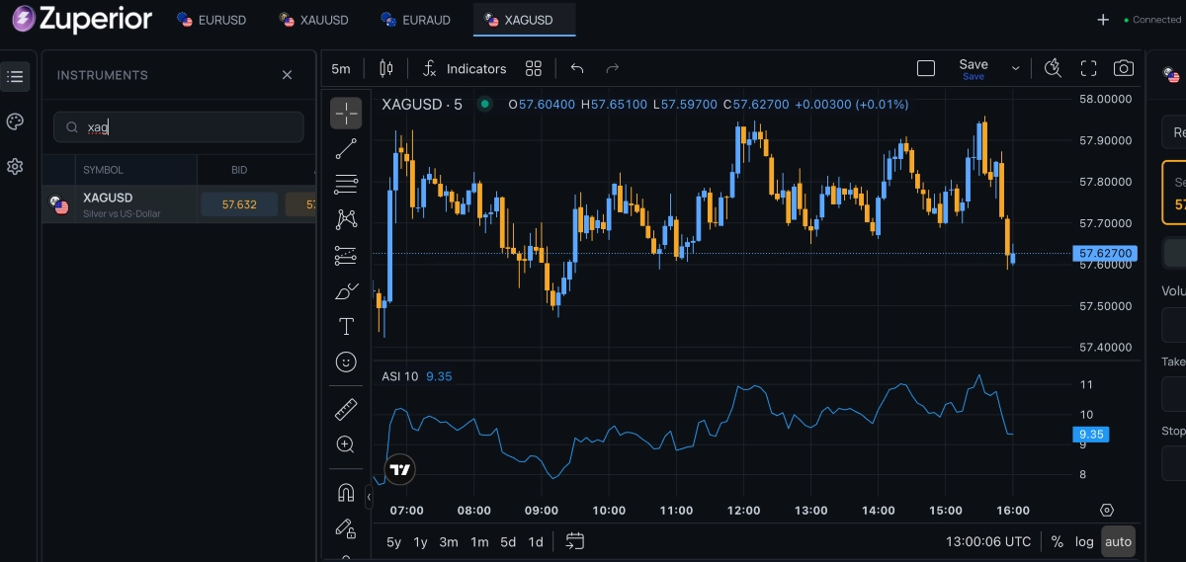The image size is (1186, 562).
Task: Switch to the EURUSD tab
Action: coord(212,20)
